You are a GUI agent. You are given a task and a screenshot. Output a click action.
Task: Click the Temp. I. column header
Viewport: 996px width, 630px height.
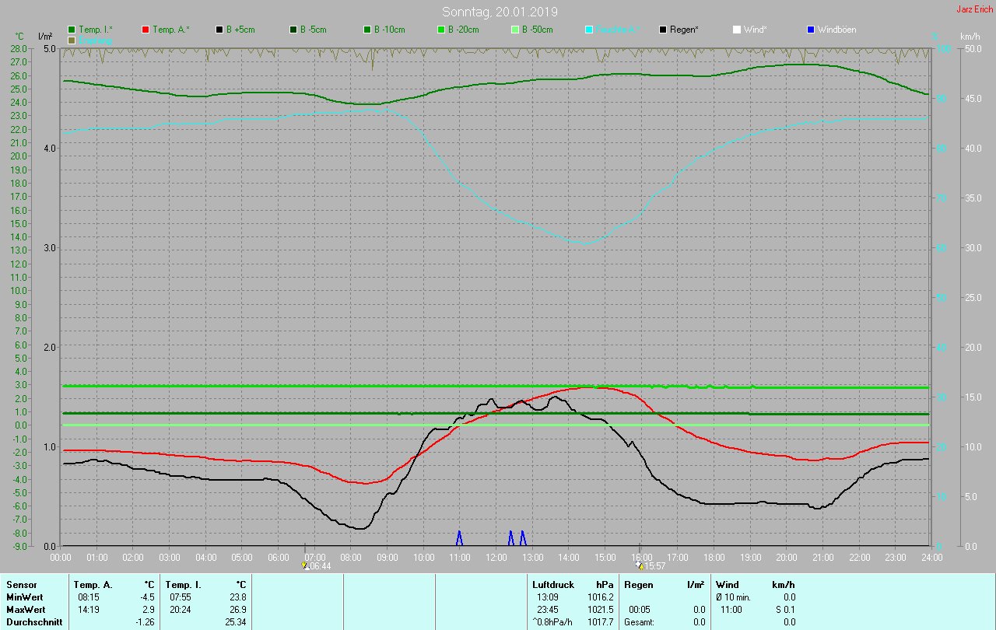tap(183, 585)
